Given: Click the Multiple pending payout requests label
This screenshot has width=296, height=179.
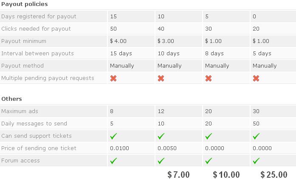Looking at the screenshot, I should (48, 78).
